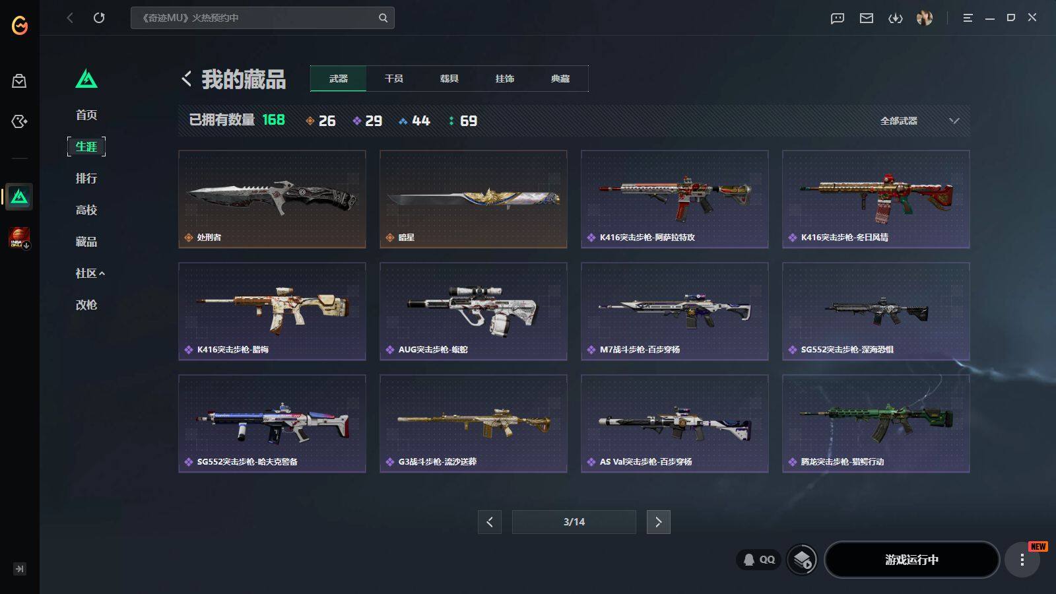This screenshot has height=594, width=1056.
Task: Open the chat messages icon
Action: click(838, 18)
